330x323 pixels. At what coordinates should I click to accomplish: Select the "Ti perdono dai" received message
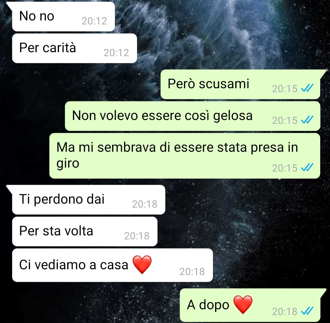tap(89, 200)
